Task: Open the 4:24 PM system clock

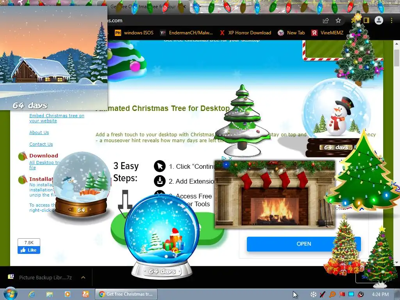Action: point(380,295)
